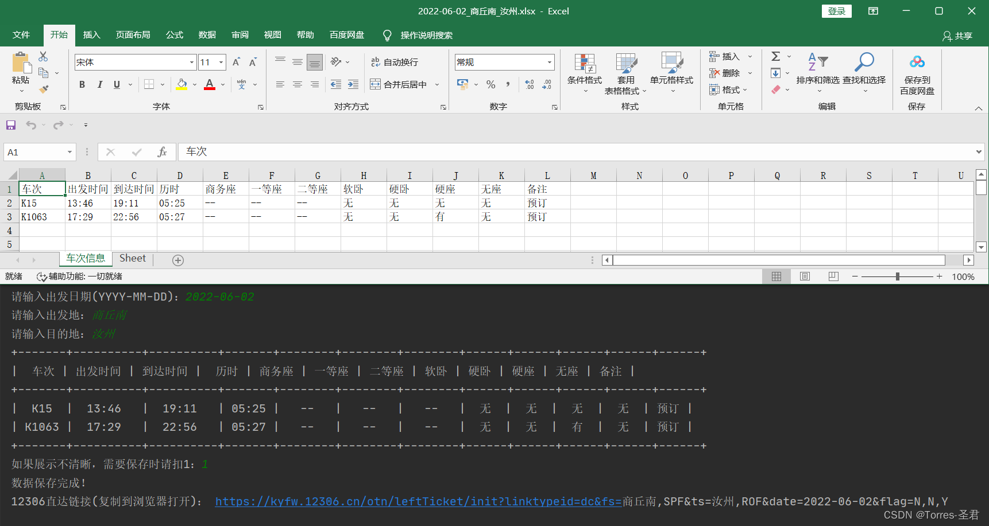Image resolution: width=989 pixels, height=526 pixels.
Task: Click the Increase Font Size icon
Action: coord(236,62)
